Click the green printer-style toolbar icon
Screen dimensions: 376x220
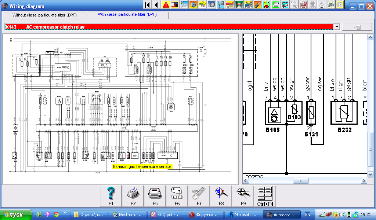[x=275, y=5]
